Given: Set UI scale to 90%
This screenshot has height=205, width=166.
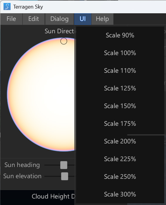Looking at the screenshot, I should (x=120, y=35).
